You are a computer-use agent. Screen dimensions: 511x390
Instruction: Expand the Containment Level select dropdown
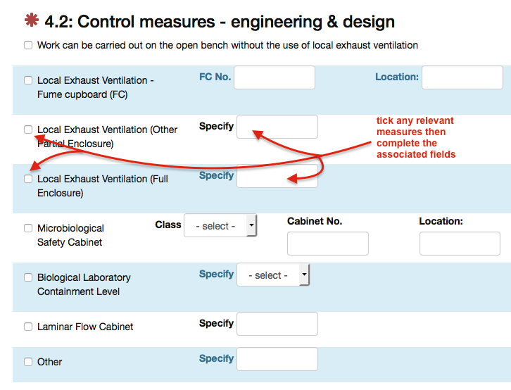(x=273, y=275)
